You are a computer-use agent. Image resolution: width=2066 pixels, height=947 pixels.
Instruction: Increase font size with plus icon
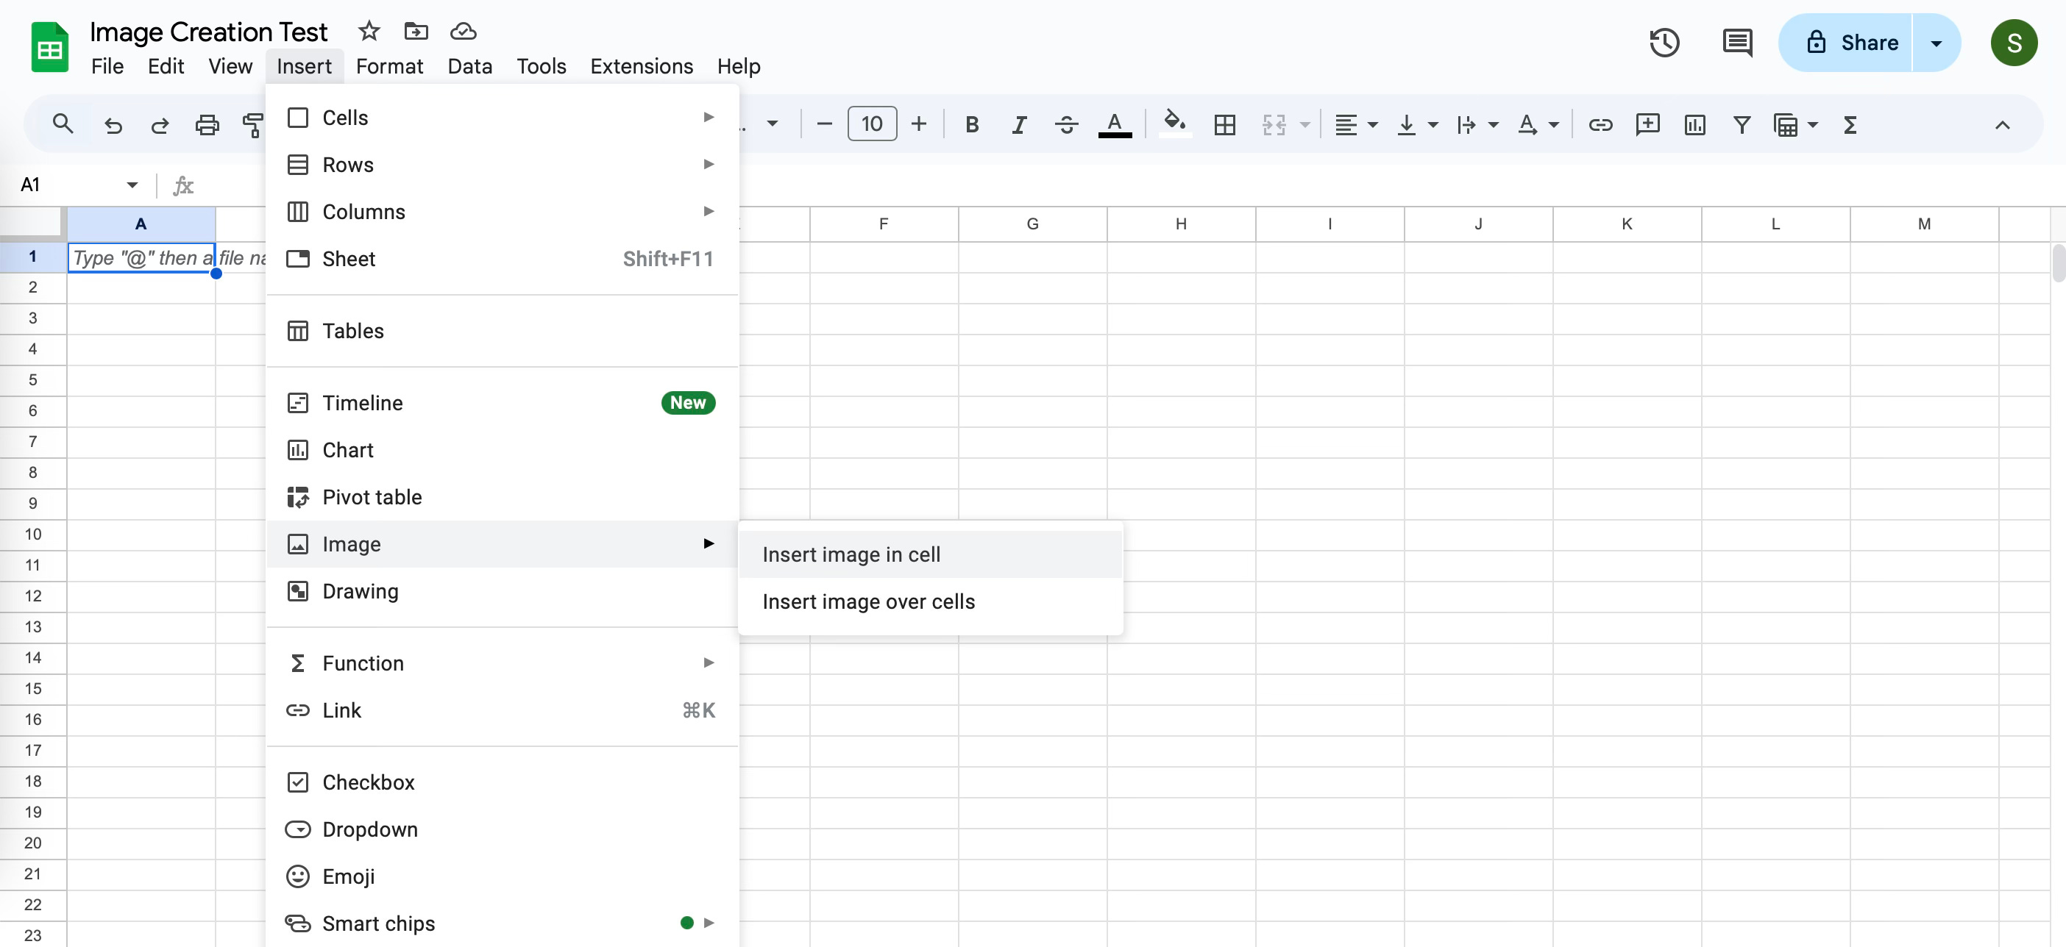(918, 124)
